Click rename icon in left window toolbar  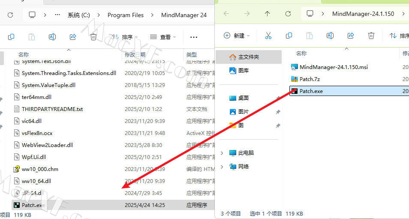pyautogui.click(x=52, y=37)
